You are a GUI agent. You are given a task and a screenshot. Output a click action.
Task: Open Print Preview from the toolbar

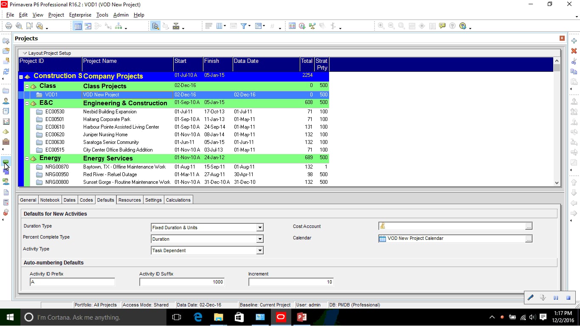tap(19, 26)
